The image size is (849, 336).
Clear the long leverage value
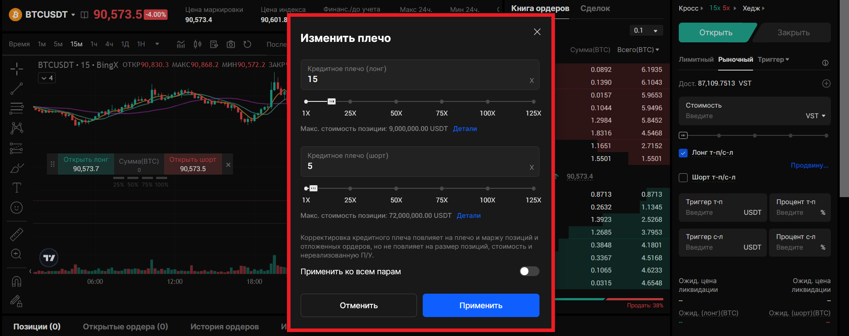point(532,80)
